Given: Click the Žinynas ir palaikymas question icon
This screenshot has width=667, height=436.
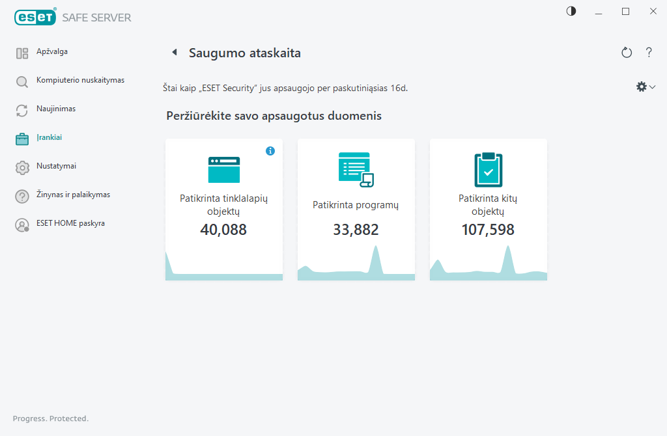Looking at the screenshot, I should tap(22, 197).
